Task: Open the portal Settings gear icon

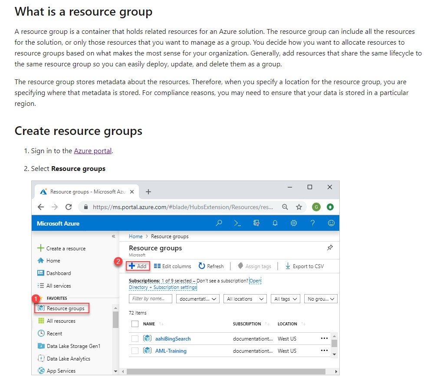Action: (294, 223)
